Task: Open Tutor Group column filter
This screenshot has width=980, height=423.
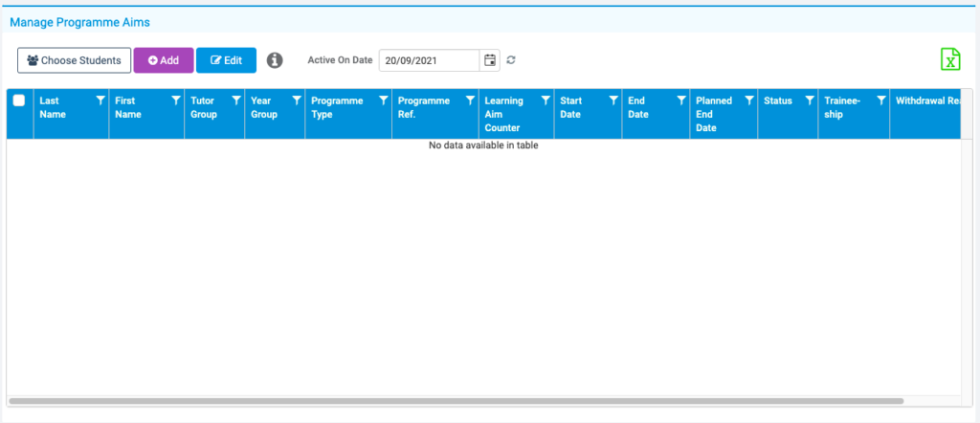Action: pyautogui.click(x=236, y=100)
